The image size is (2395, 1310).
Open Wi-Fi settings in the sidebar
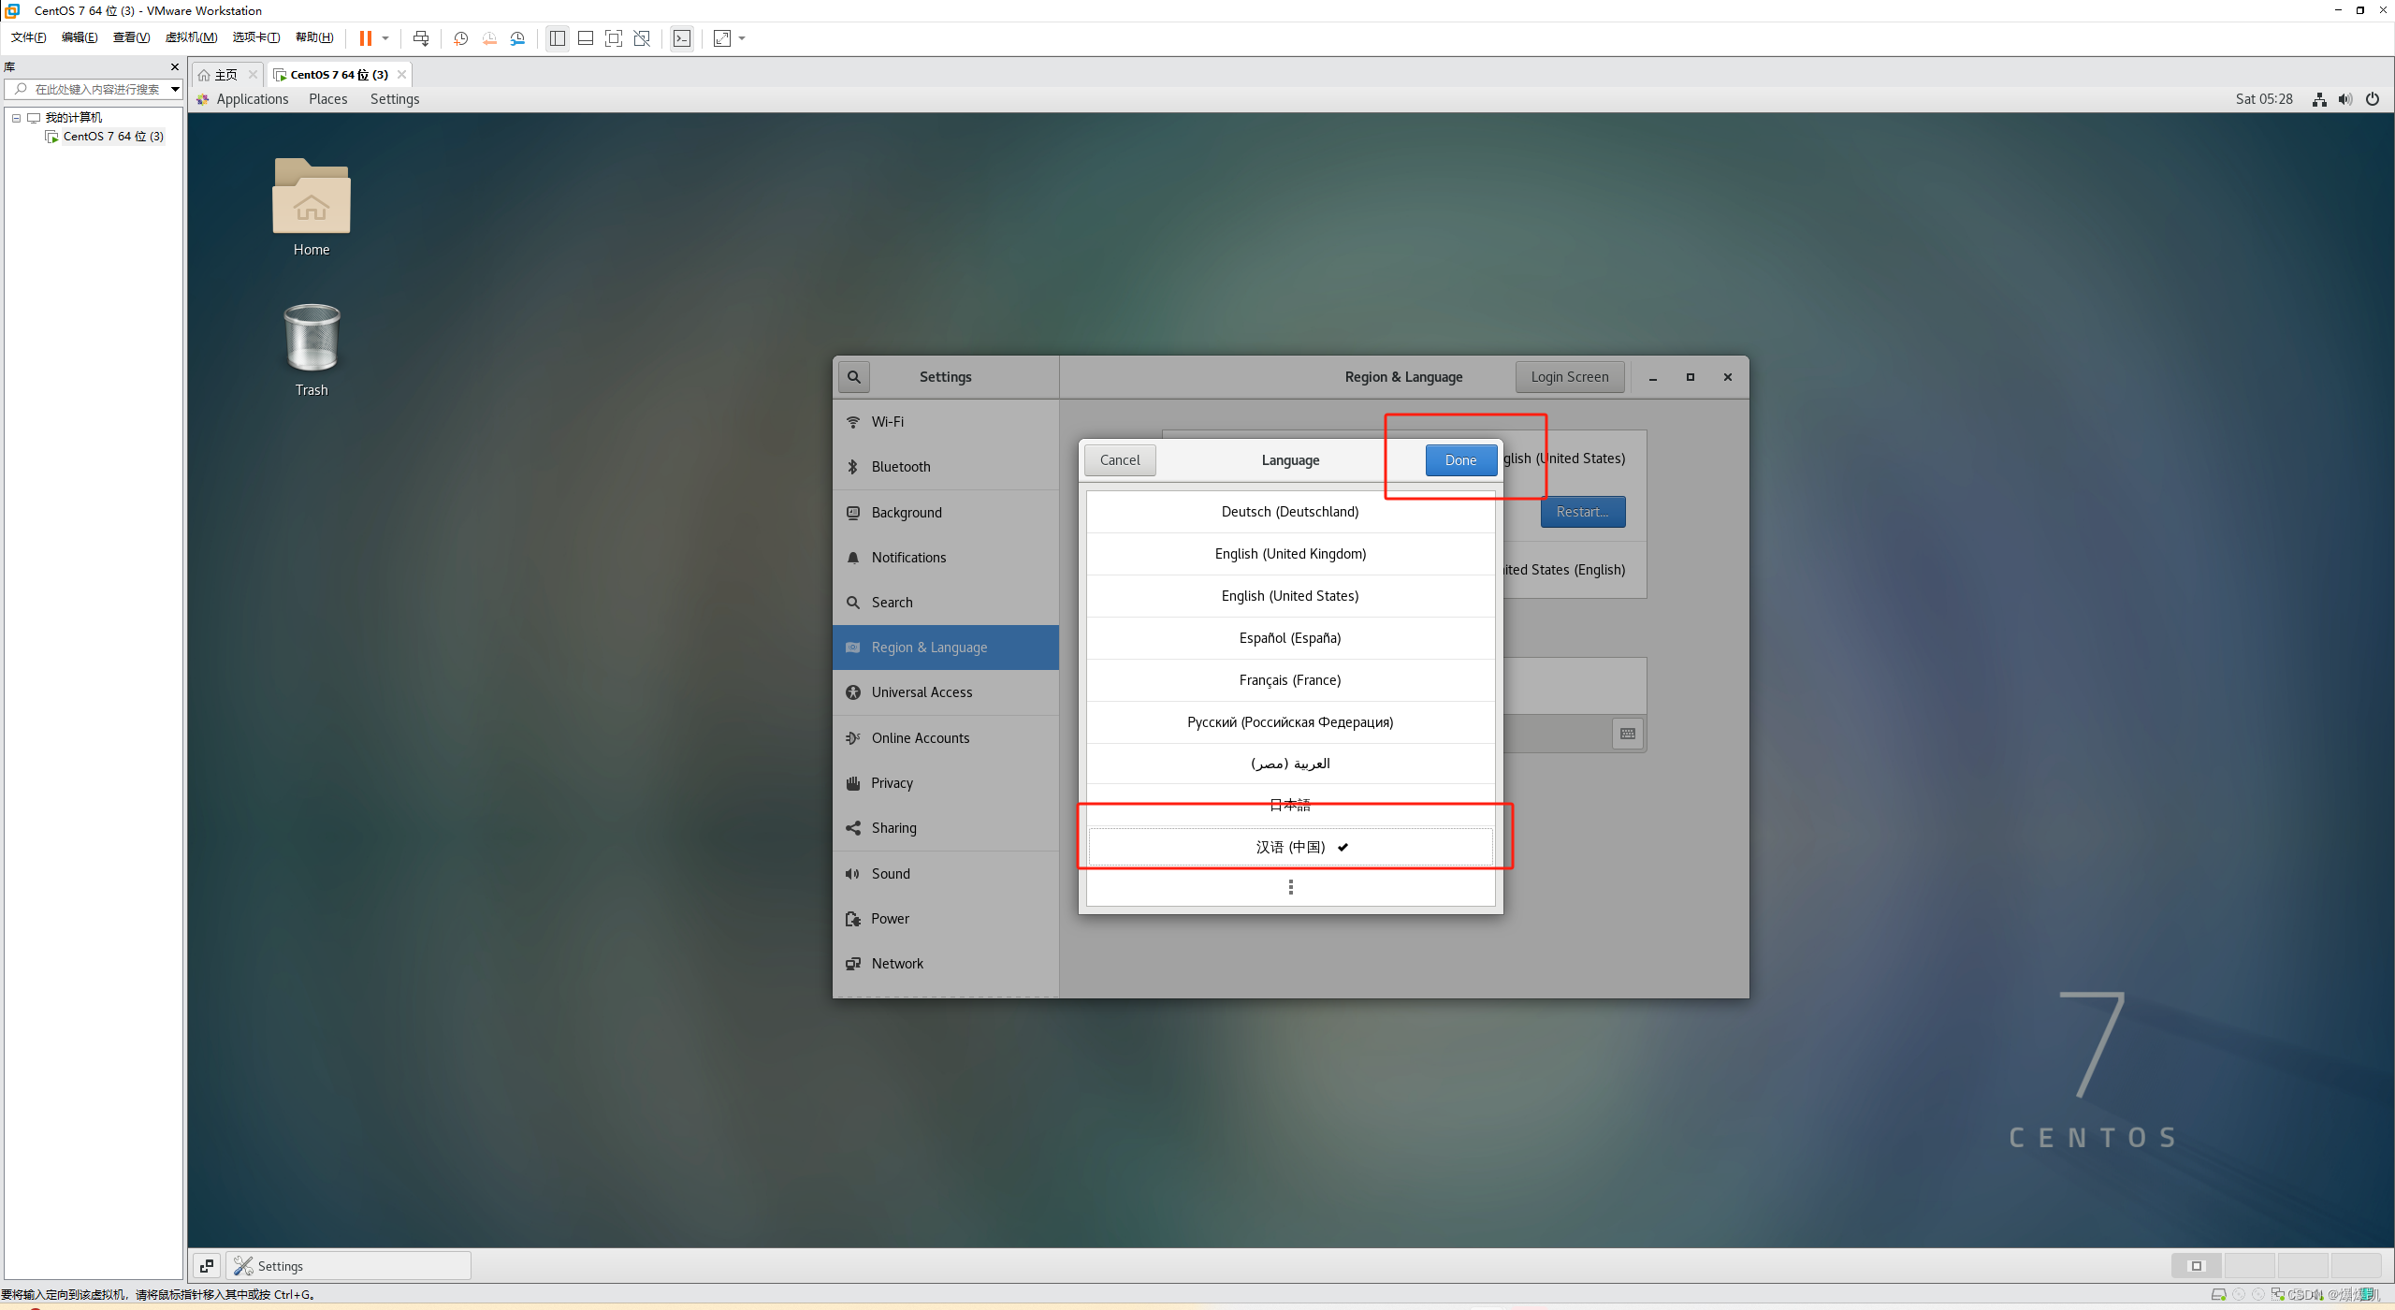click(x=946, y=422)
